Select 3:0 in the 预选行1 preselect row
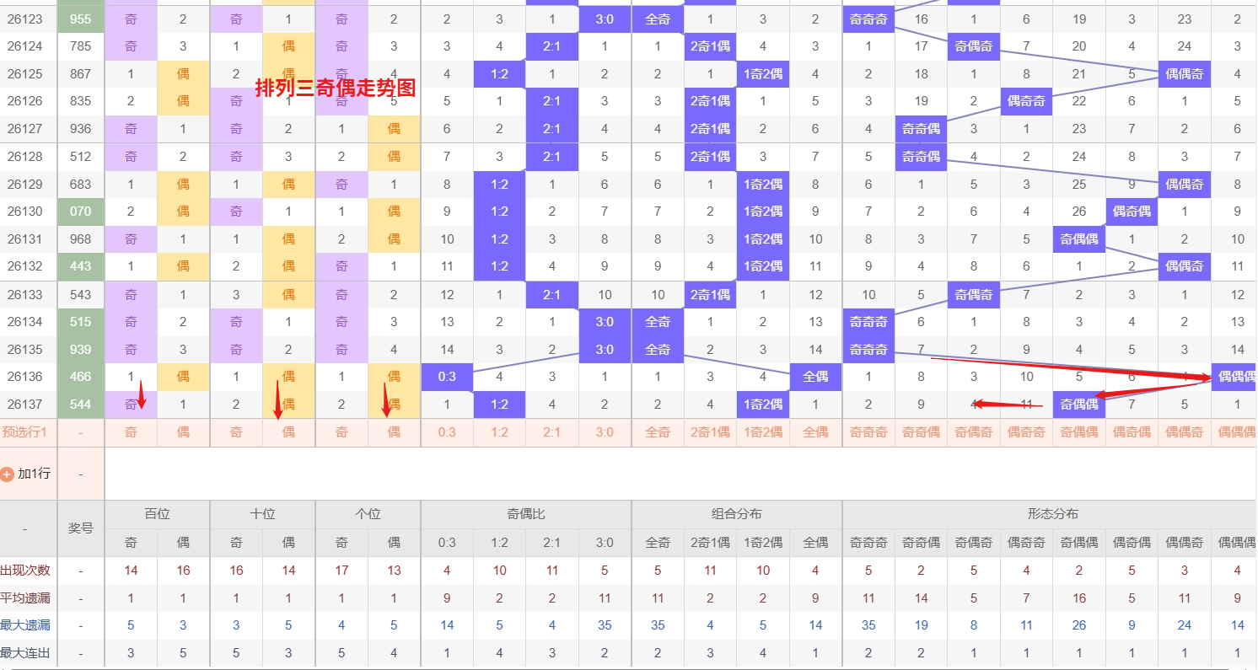This screenshot has width=1258, height=670. coord(605,432)
